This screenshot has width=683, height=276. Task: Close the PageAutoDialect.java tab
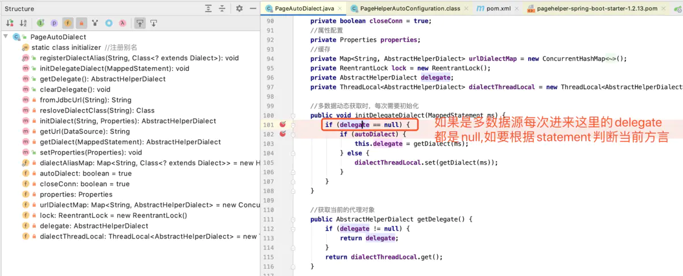point(340,9)
